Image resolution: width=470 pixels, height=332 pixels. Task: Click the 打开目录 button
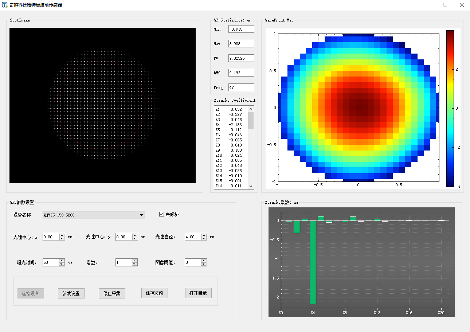click(x=198, y=293)
